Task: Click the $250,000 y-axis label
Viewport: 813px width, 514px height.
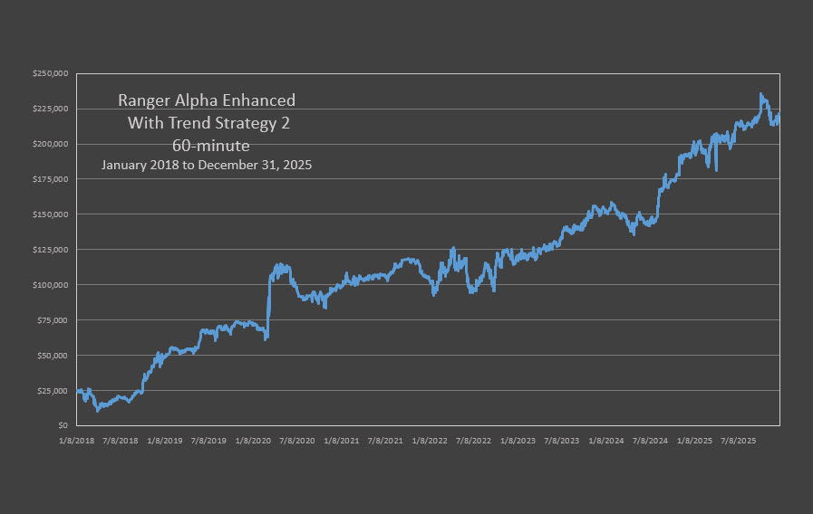Action: tap(50, 73)
